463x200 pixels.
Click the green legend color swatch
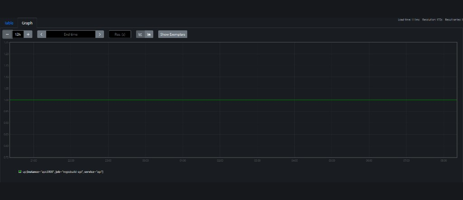[20, 171]
